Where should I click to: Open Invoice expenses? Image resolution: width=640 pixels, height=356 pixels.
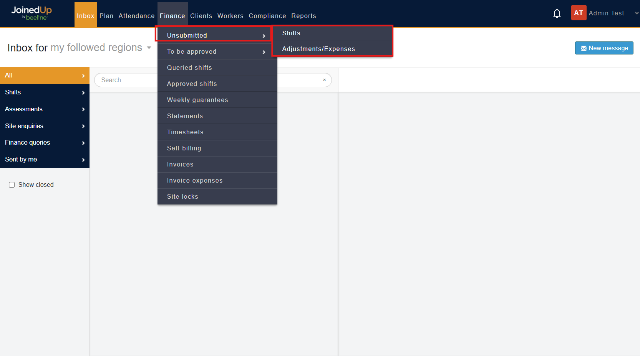click(x=217, y=180)
